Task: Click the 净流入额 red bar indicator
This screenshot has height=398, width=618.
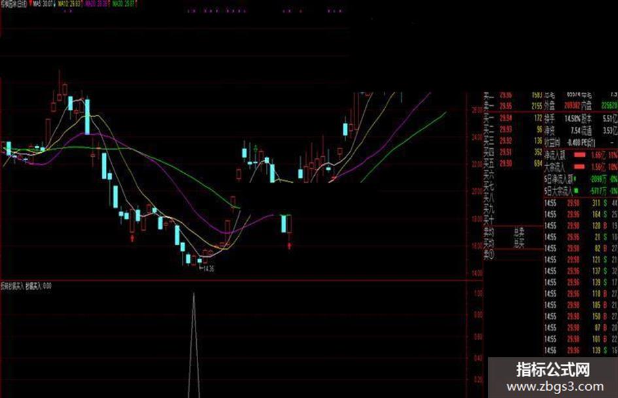Action: 580,155
